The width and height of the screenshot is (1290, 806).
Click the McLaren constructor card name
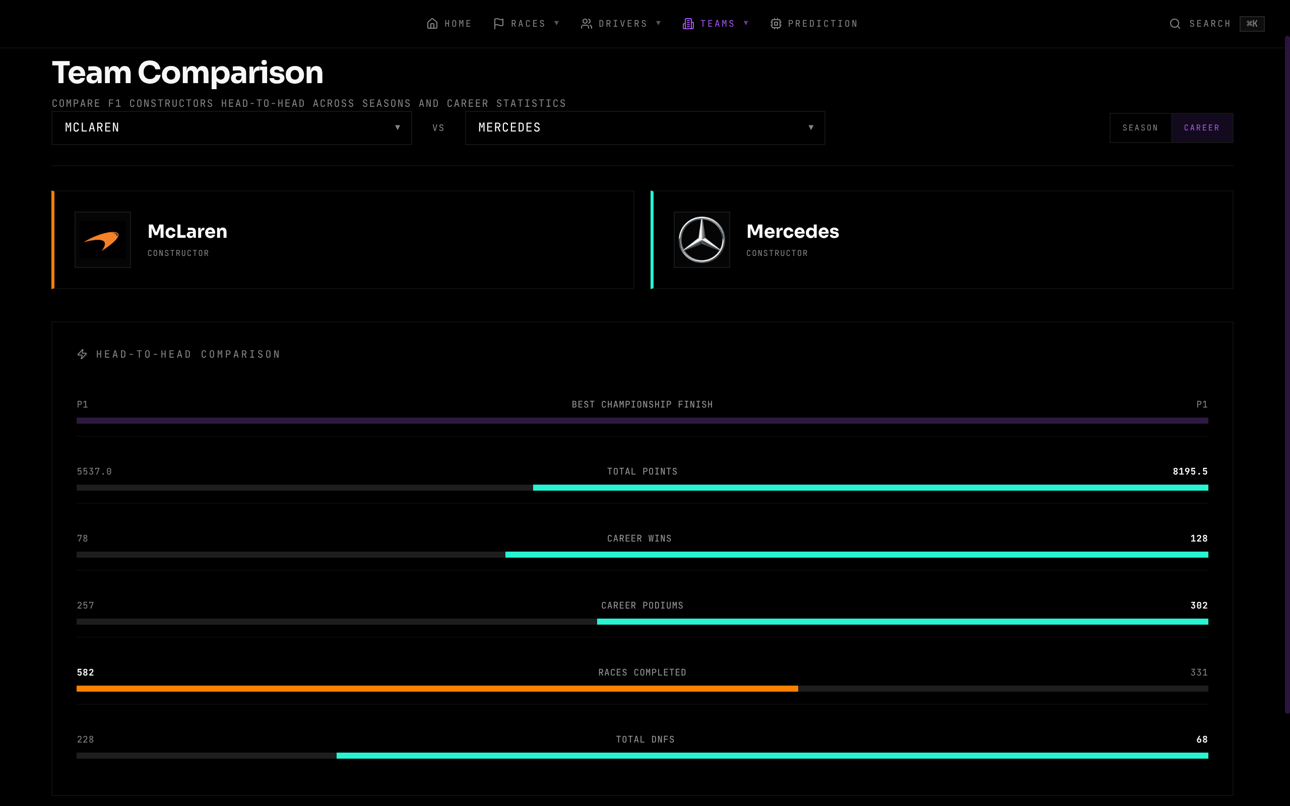(x=187, y=231)
